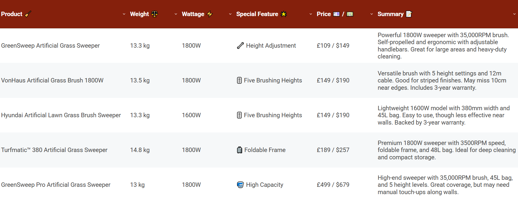This screenshot has height=202, width=518.
Task: Expand the Wattage column filter chevron
Action: (x=230, y=14)
